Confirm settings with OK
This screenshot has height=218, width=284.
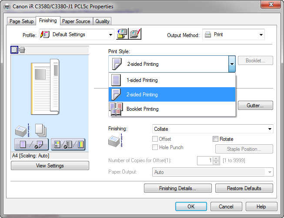191,207
